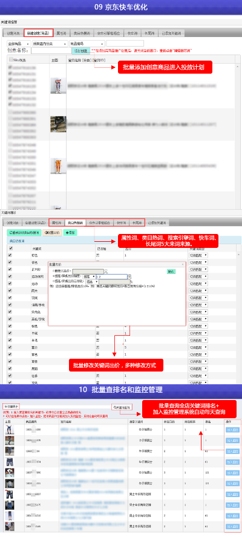Viewport: 242px width, 537px height.
Task: Click the green 确认 button in dialog
Action: tap(171, 272)
